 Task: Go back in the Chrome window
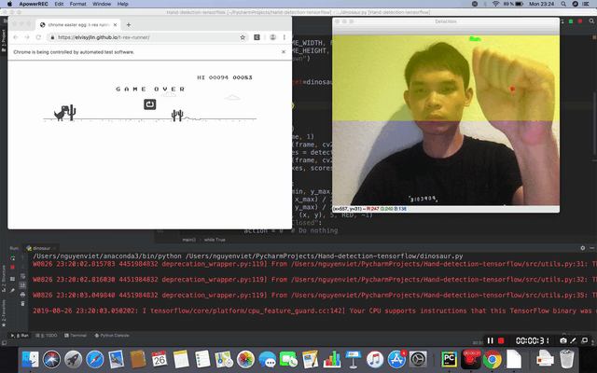click(x=16, y=37)
